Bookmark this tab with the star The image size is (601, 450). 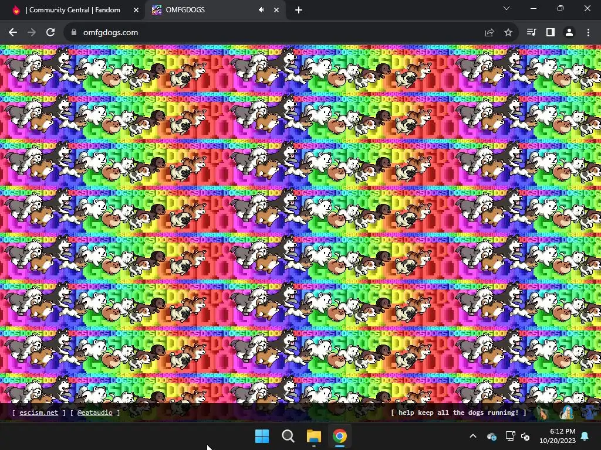508,33
